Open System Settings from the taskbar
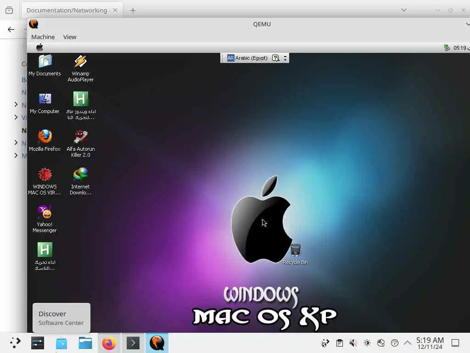The width and height of the screenshot is (470, 353). [x=38, y=343]
